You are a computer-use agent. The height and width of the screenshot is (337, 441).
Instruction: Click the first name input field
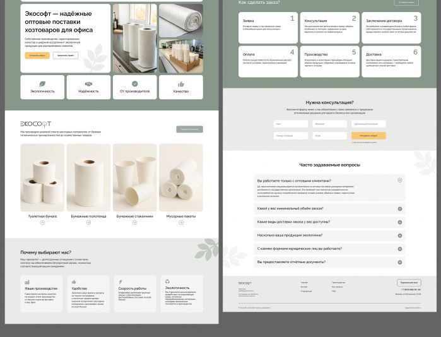291,124
